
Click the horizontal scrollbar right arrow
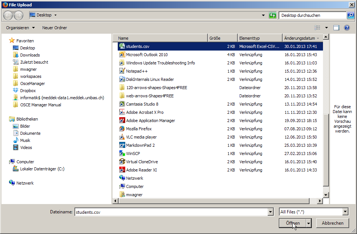[x=320, y=201]
